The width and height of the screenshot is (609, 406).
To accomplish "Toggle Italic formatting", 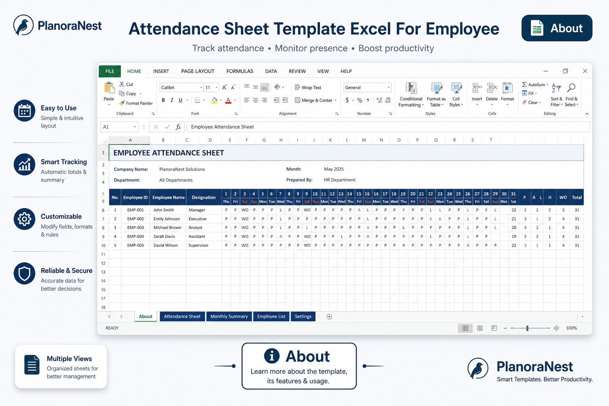I will [172, 100].
